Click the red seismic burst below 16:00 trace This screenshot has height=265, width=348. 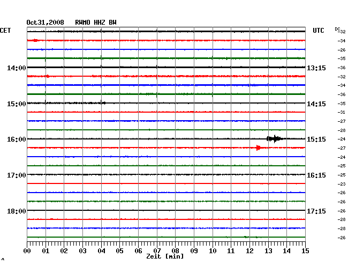[258, 148]
